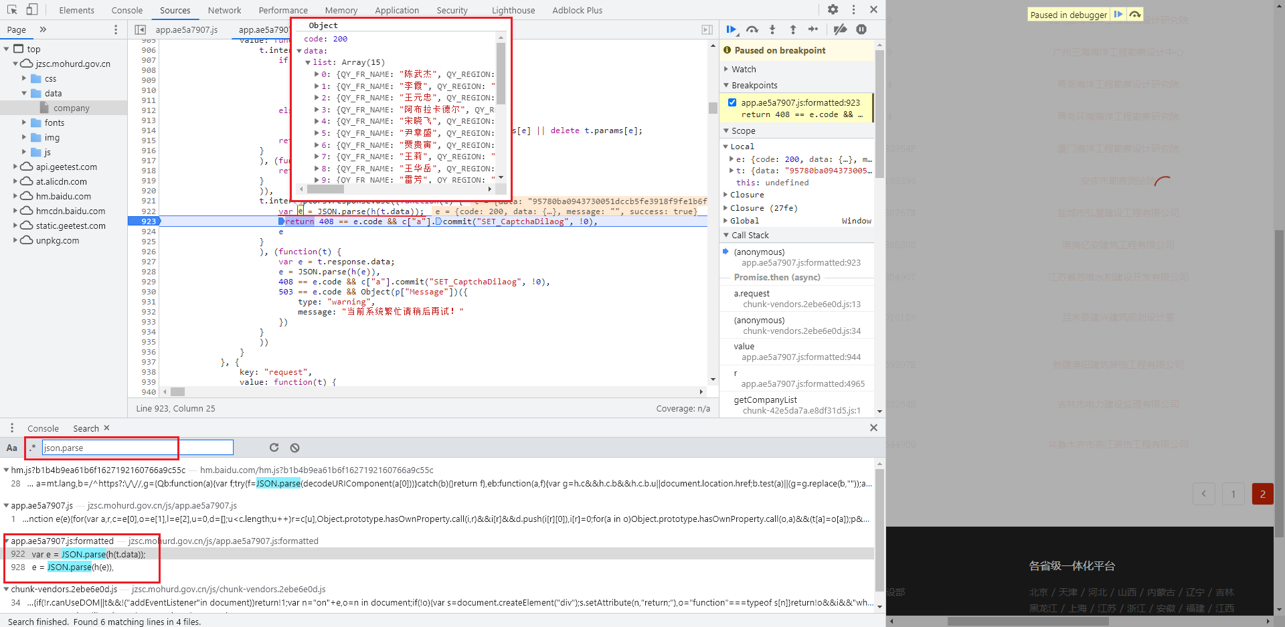Clear the search with the cancel icon
The image size is (1285, 627).
(294, 448)
